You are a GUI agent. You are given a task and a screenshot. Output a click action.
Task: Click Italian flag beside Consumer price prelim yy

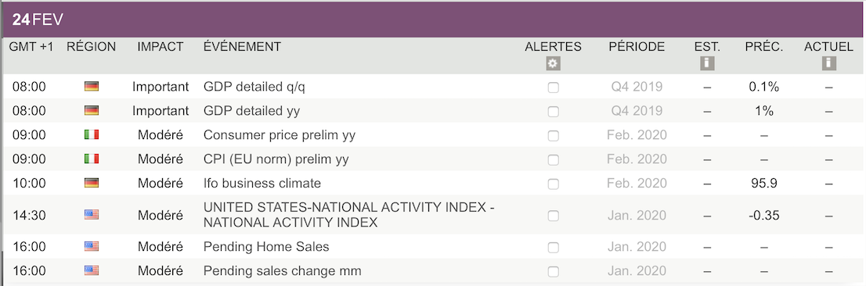(92, 135)
